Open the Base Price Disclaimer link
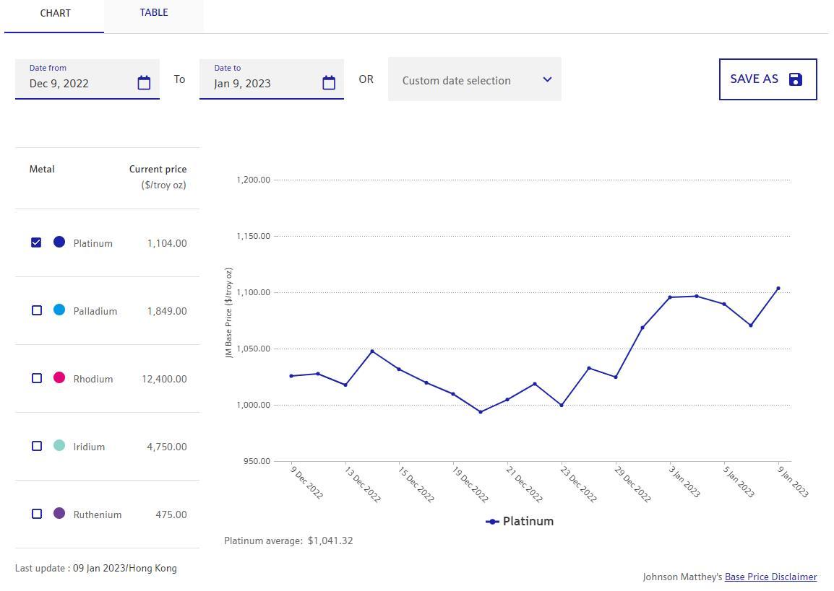 pos(770,577)
